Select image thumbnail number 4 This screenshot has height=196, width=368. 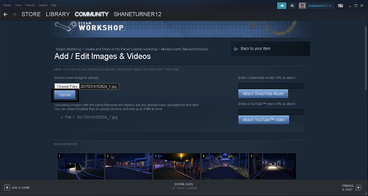tap(225, 166)
